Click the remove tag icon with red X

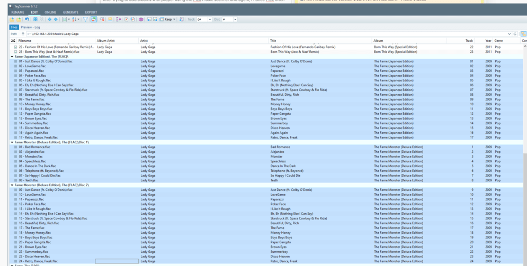pyautogui.click(x=102, y=20)
